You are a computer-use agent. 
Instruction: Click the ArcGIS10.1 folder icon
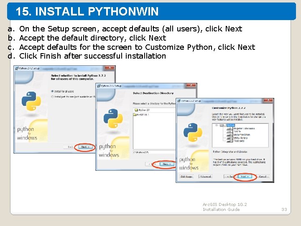pos(135,115)
